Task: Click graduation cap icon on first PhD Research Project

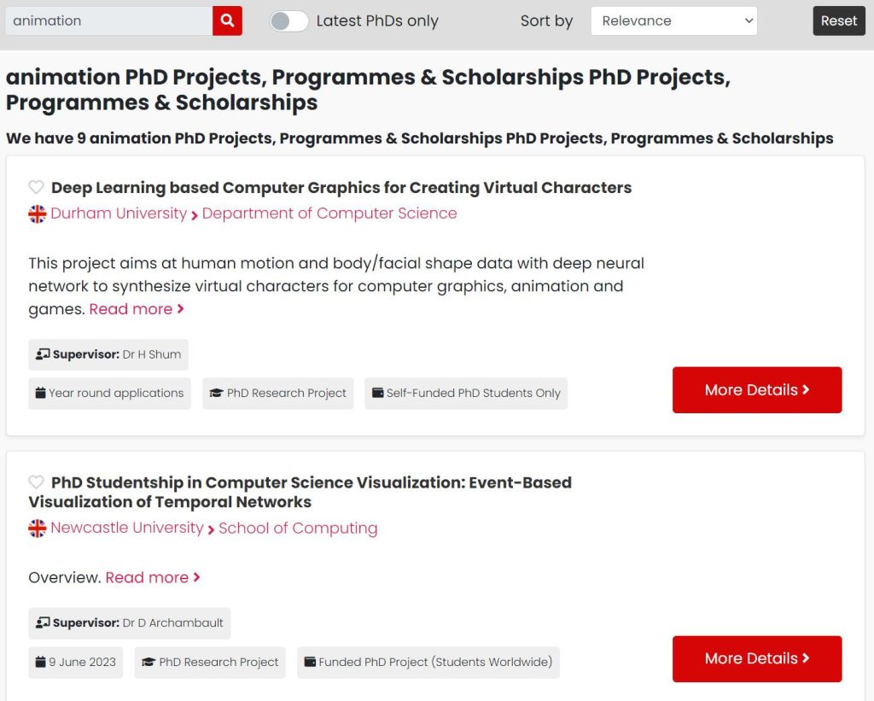Action: (216, 393)
